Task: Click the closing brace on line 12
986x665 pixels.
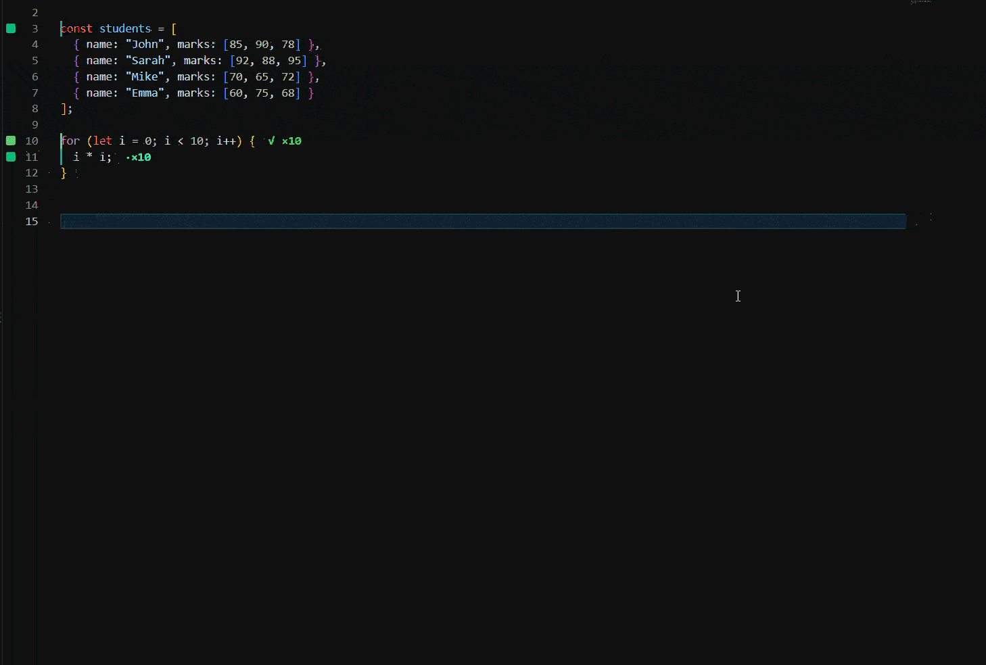Action: [x=64, y=173]
